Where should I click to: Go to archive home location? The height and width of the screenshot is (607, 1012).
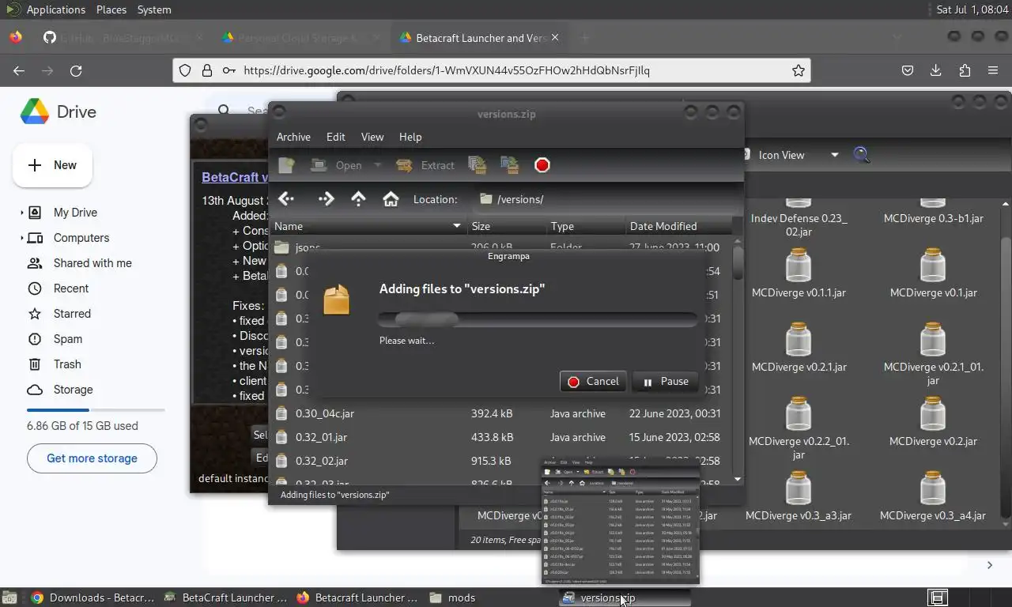click(x=391, y=199)
